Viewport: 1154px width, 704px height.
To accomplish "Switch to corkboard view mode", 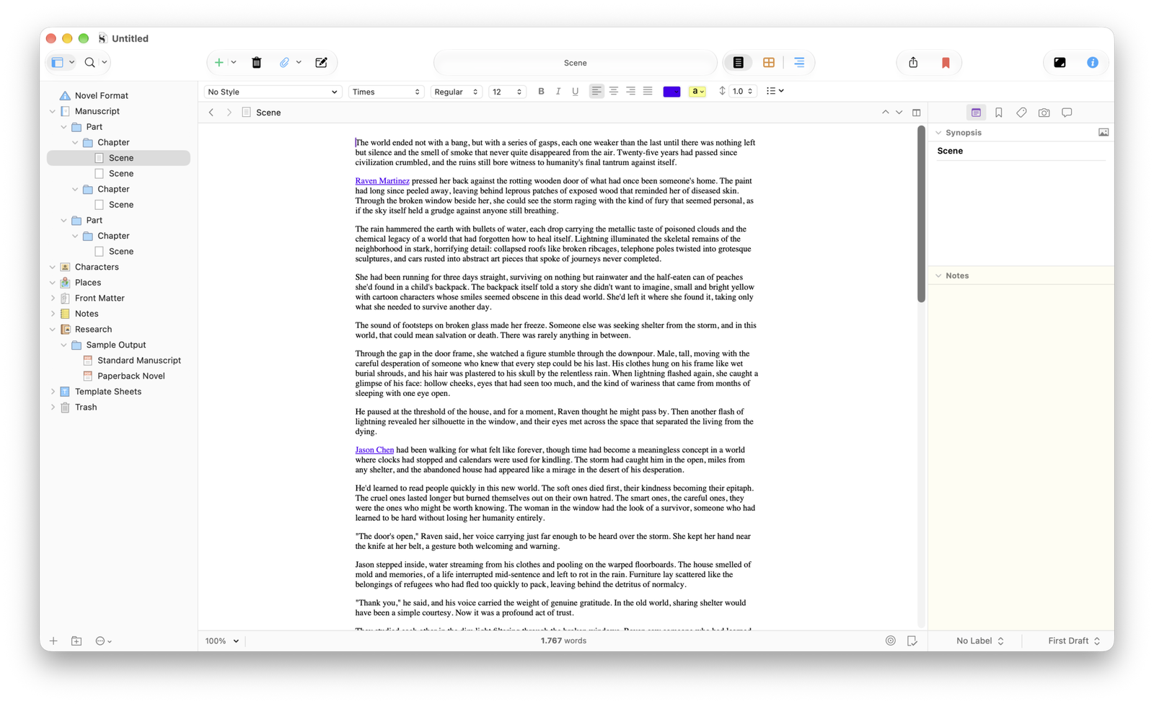I will [x=769, y=63].
